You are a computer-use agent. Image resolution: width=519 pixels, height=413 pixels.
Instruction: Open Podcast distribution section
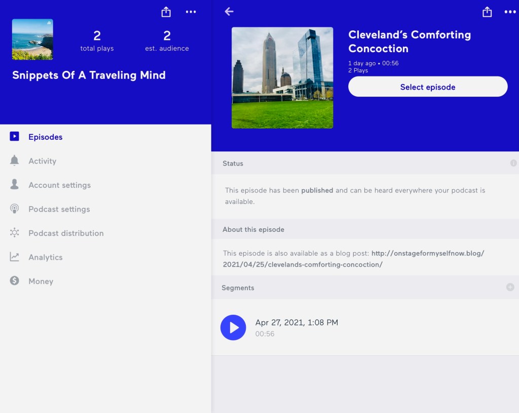(66, 233)
